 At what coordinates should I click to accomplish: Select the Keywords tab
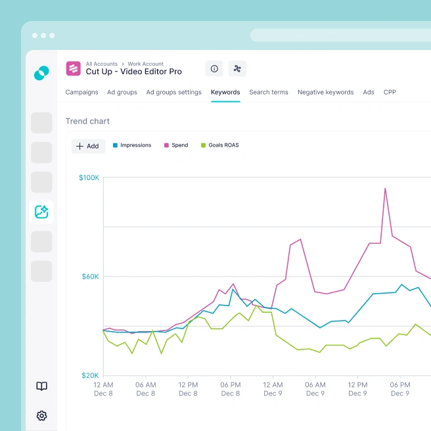click(x=225, y=92)
